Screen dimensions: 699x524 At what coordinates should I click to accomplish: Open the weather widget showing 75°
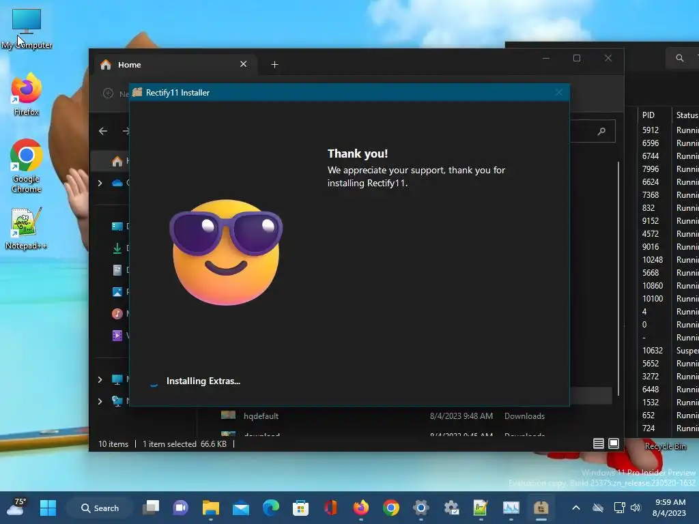tap(17, 507)
